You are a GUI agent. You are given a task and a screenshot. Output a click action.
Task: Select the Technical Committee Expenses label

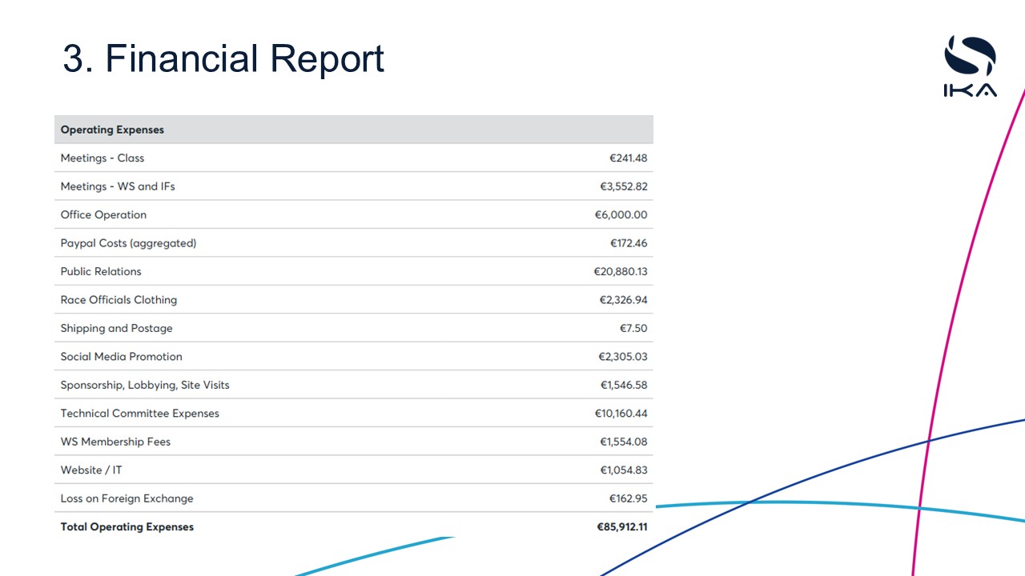(x=139, y=414)
